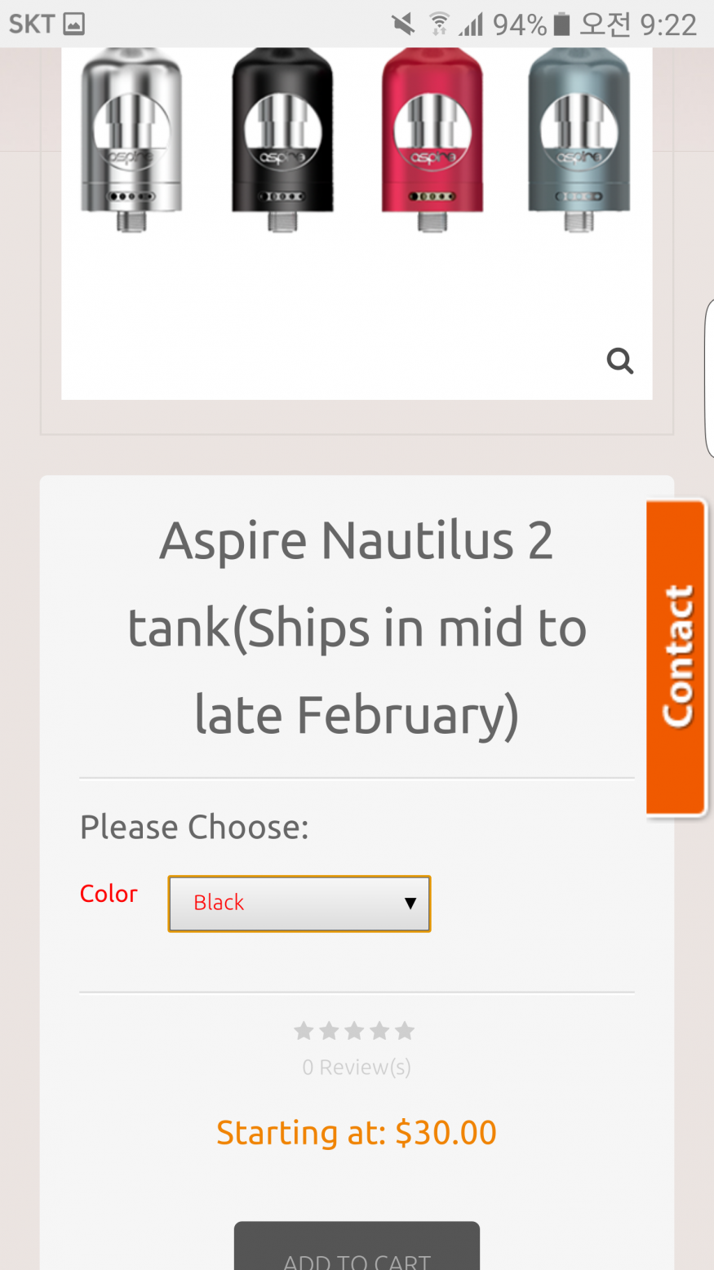Tap the Starting at $30.00 price text
The width and height of the screenshot is (714, 1270).
click(x=357, y=1133)
